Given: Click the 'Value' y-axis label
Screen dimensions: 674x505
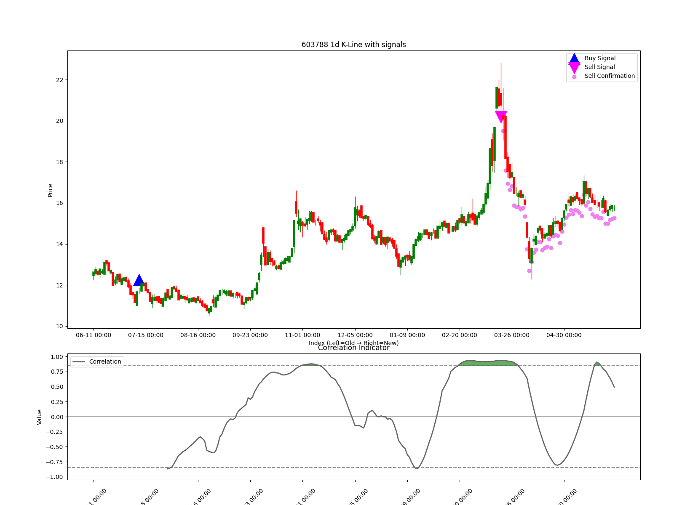Looking at the screenshot, I should pyautogui.click(x=40, y=417).
